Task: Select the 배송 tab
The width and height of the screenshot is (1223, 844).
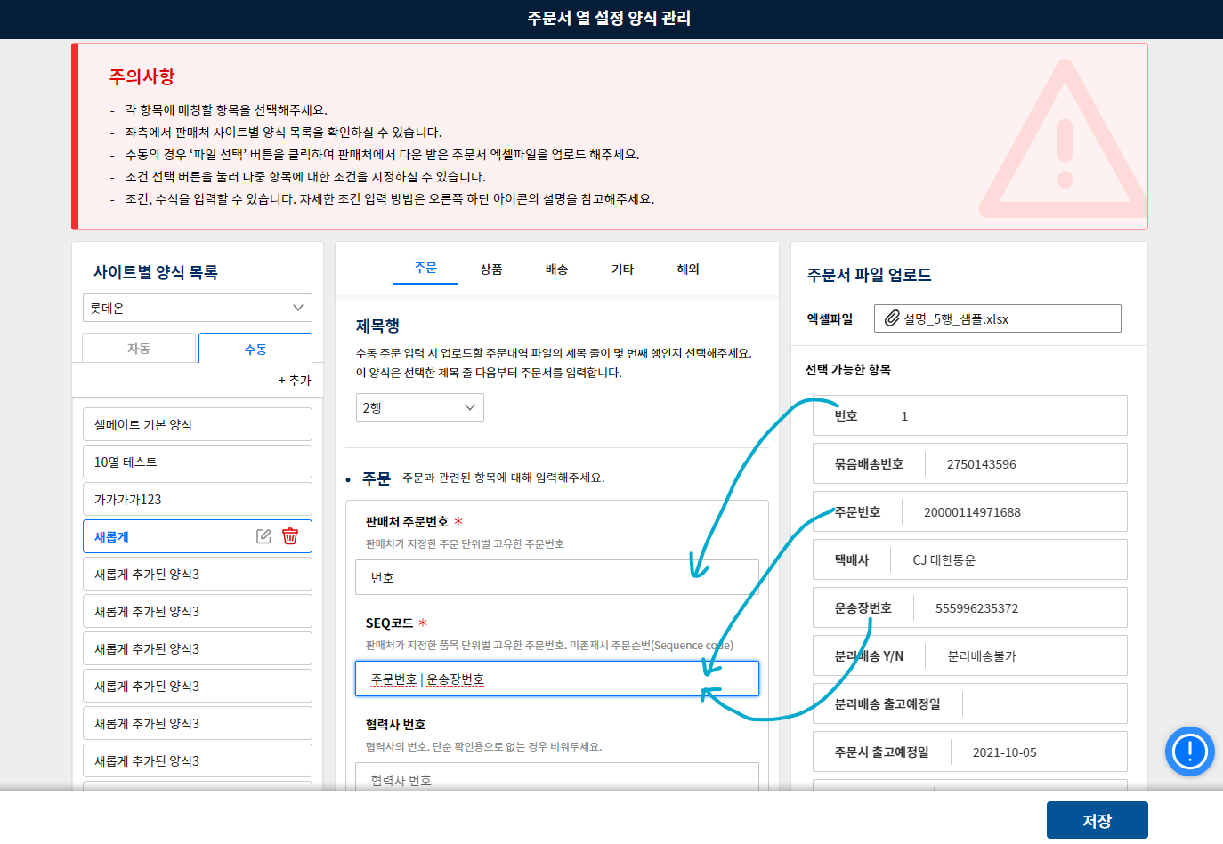Action: click(557, 269)
